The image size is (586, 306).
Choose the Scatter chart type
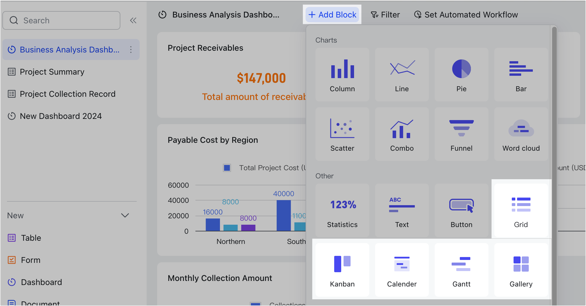342,134
